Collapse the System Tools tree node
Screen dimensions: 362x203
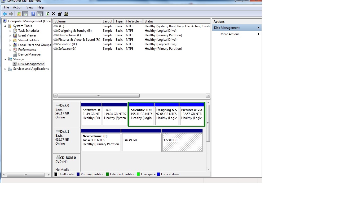(x=5, y=26)
